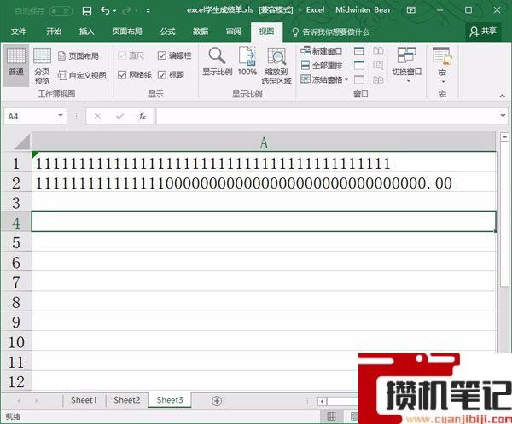The width and height of the screenshot is (512, 424).
Task: Expand the Freeze Panes (冻结窗格) dropdown
Action: point(346,79)
